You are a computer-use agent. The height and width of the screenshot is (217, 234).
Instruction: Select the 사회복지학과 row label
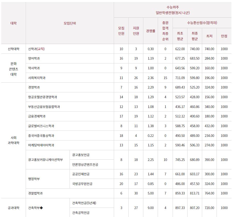pos(37,78)
